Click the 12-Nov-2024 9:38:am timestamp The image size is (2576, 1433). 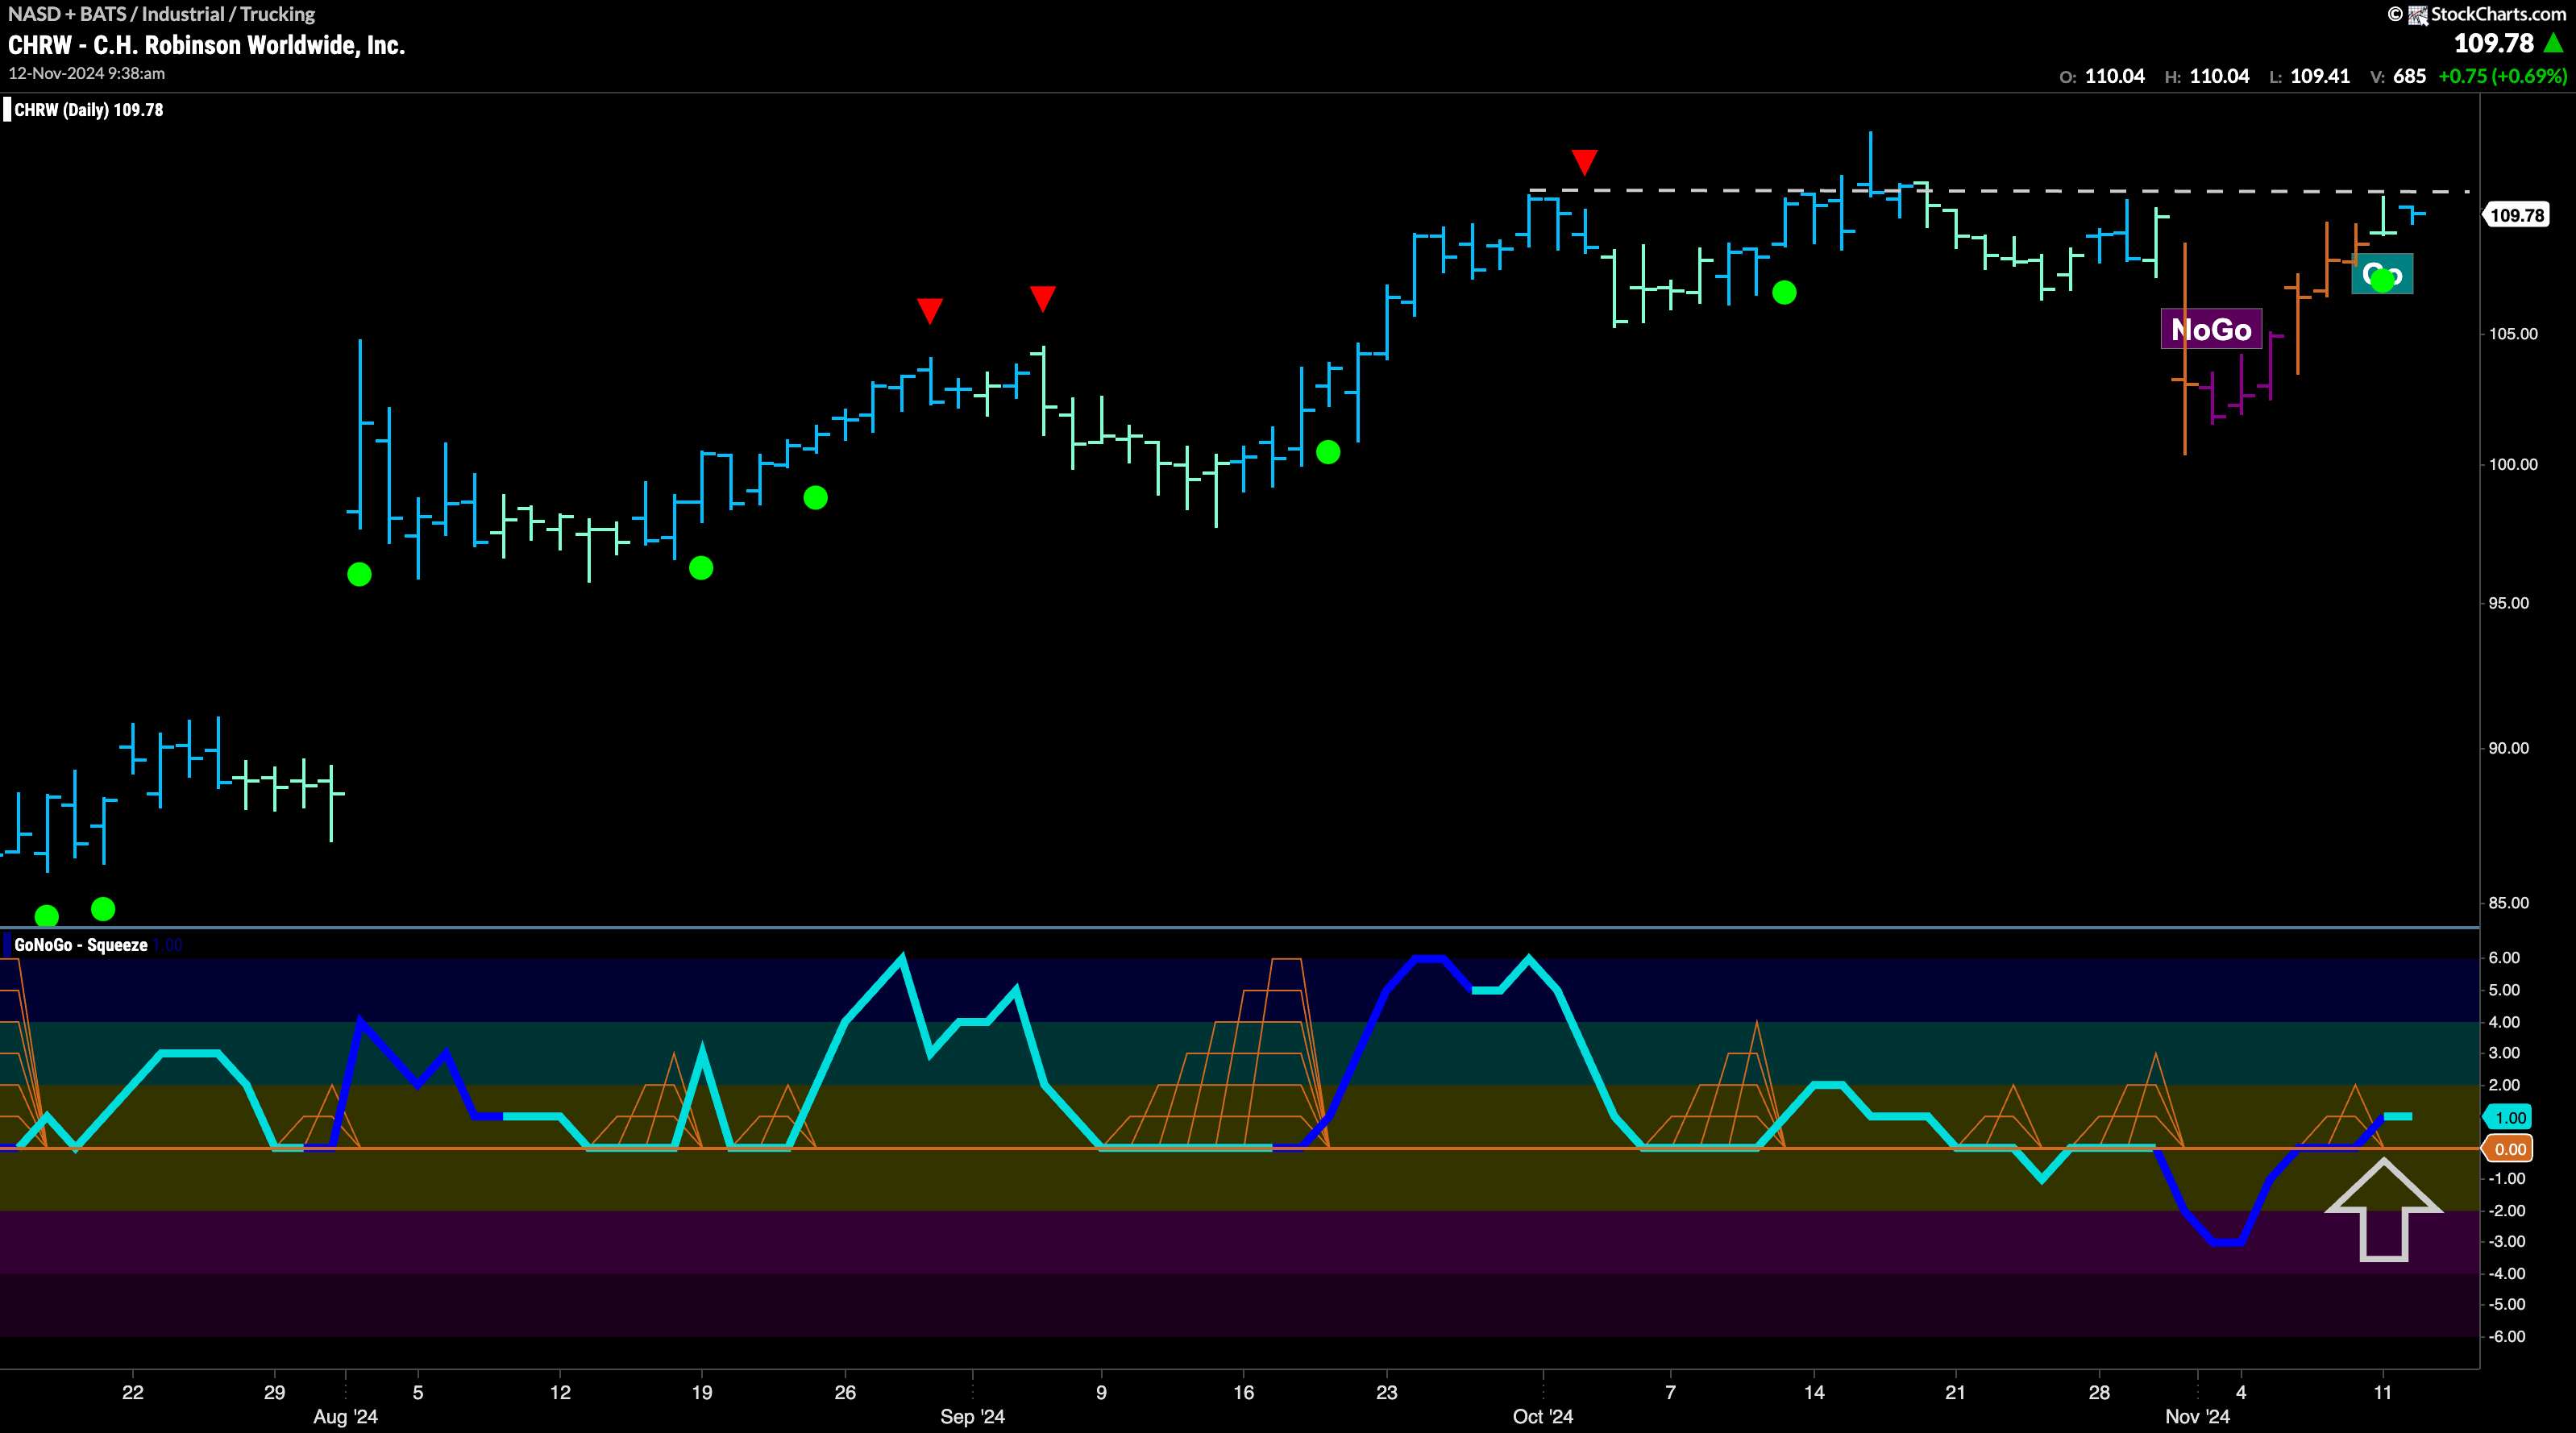[x=87, y=73]
